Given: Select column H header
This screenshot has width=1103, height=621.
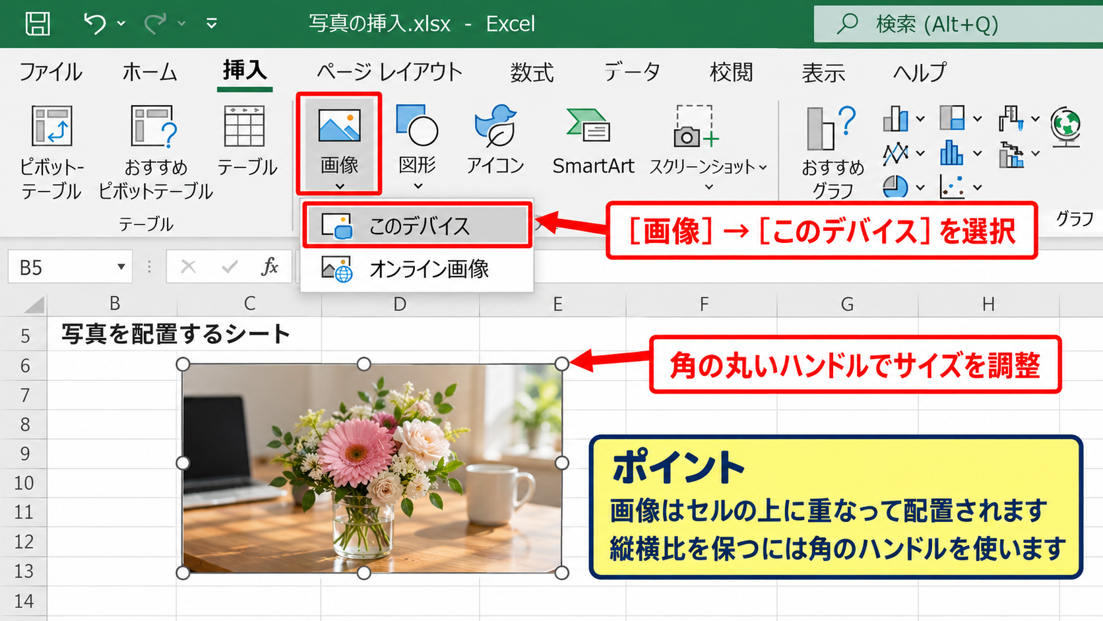Looking at the screenshot, I should point(988,304).
